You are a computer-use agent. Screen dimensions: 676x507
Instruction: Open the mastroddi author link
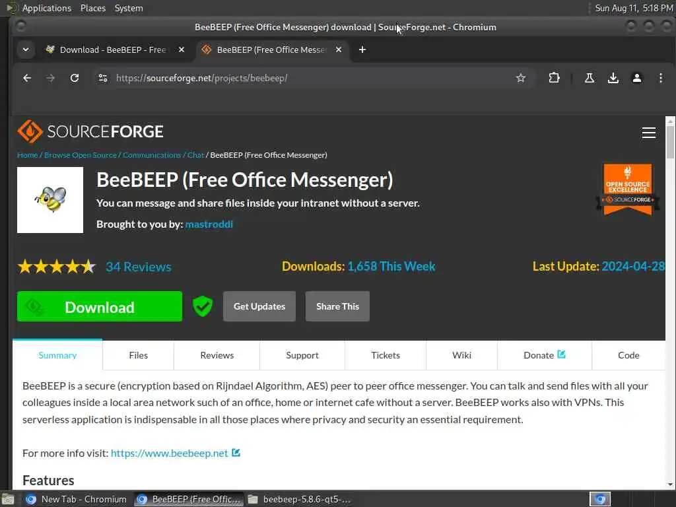click(209, 224)
